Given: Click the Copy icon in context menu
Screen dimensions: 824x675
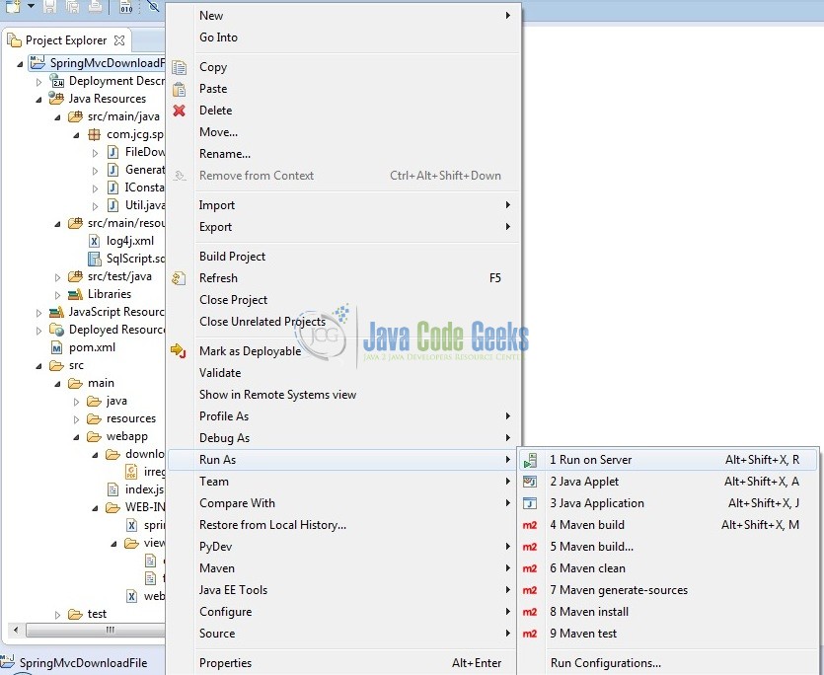Looking at the screenshot, I should (180, 67).
